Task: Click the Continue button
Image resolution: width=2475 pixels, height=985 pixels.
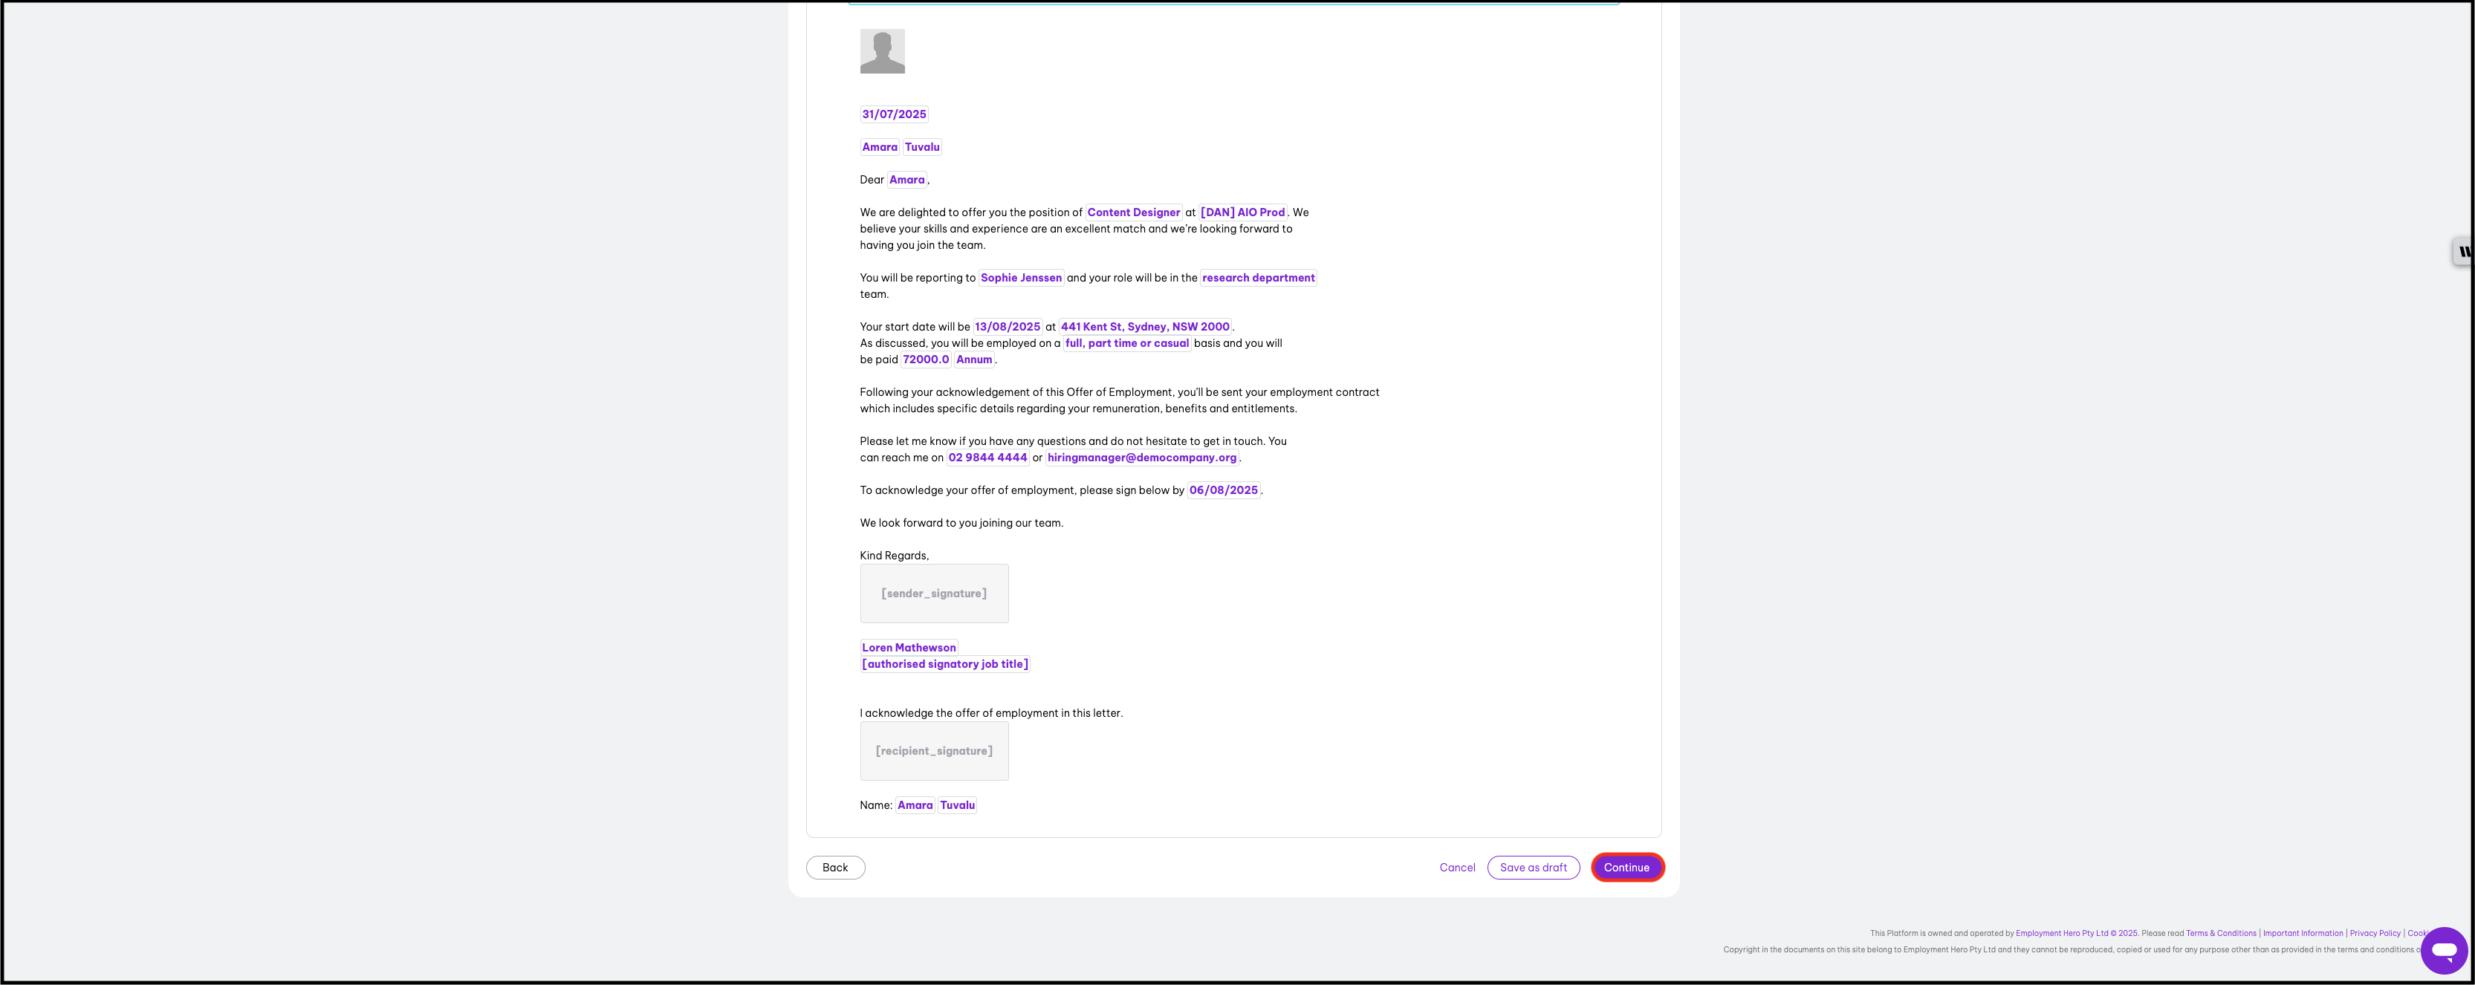Action: coord(1626,868)
